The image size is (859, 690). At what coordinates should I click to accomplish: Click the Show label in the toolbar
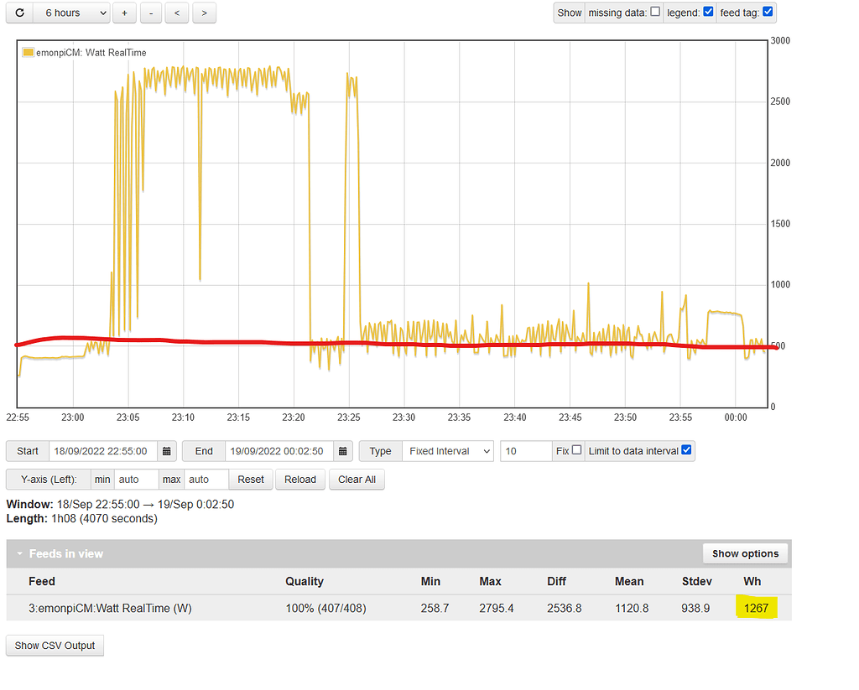569,13
